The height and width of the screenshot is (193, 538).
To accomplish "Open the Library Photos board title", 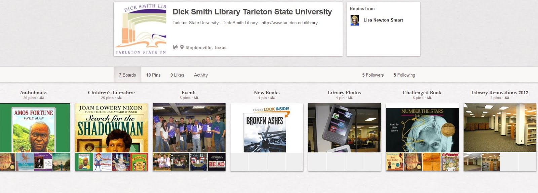I will [344, 93].
